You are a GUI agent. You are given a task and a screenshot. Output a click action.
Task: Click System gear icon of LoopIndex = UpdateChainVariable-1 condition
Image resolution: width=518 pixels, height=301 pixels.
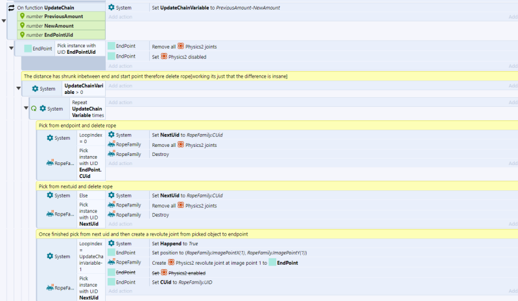coord(50,256)
